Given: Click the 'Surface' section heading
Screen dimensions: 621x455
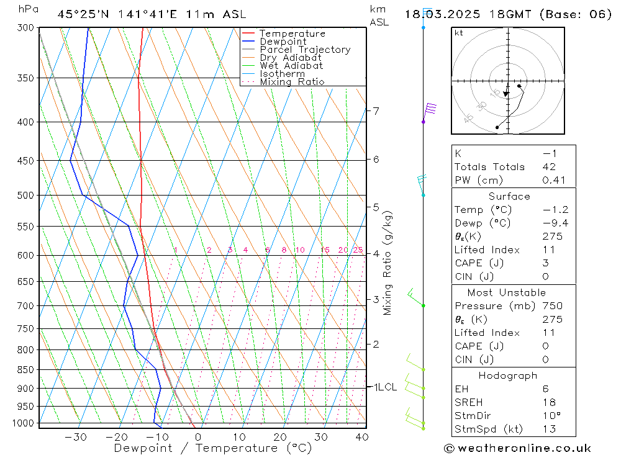Looking at the screenshot, I should click(x=509, y=196).
